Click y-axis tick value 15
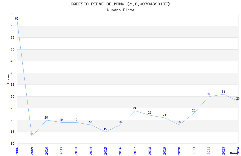 (x=12, y=132)
